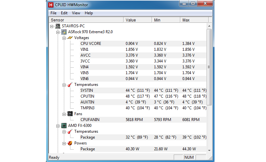266x162 pixels.
Task: Select the CPUFANIN fan row
Action: 143,120
